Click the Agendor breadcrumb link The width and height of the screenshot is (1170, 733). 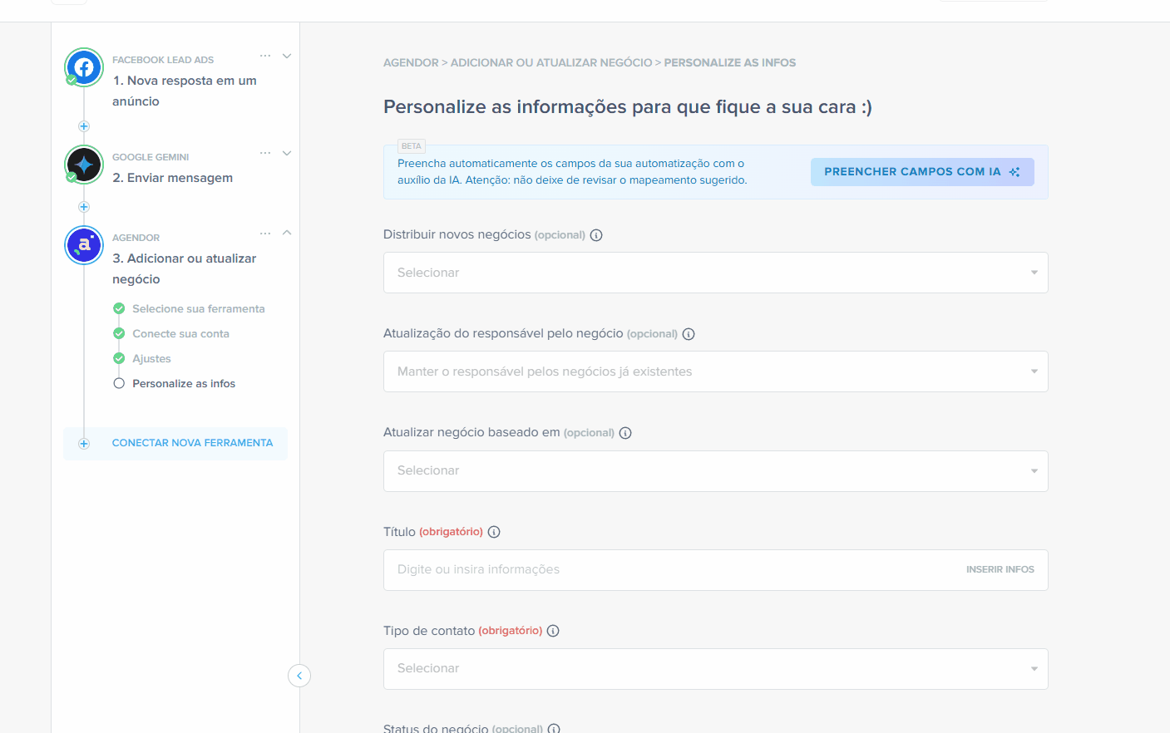(x=411, y=62)
